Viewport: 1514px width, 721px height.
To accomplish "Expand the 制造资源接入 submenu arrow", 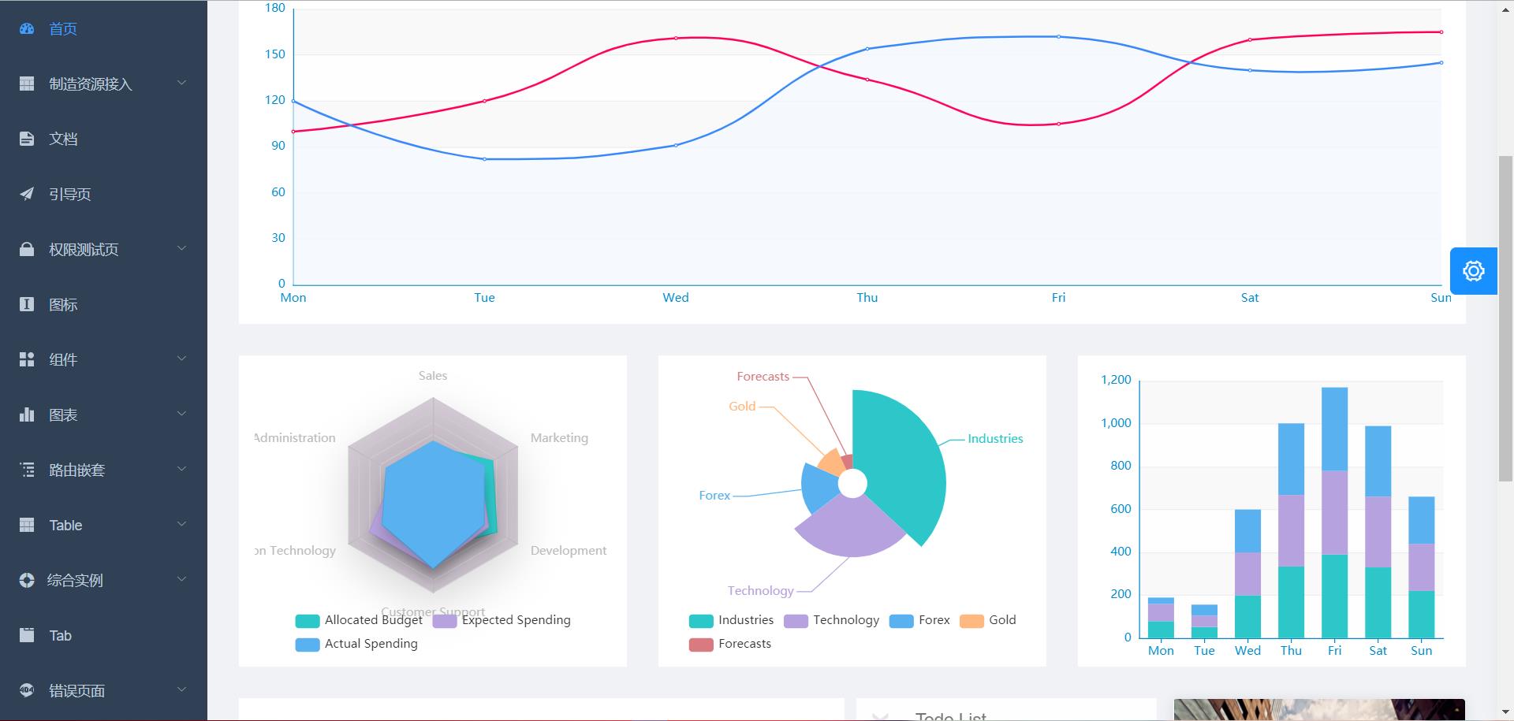I will tap(181, 84).
